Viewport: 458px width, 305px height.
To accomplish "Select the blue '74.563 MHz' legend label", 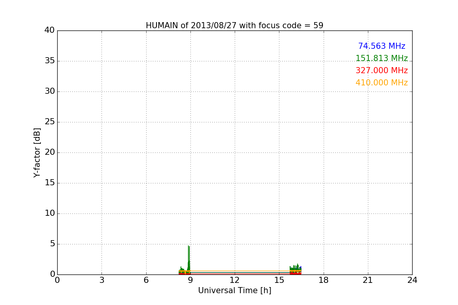I will coord(382,46).
